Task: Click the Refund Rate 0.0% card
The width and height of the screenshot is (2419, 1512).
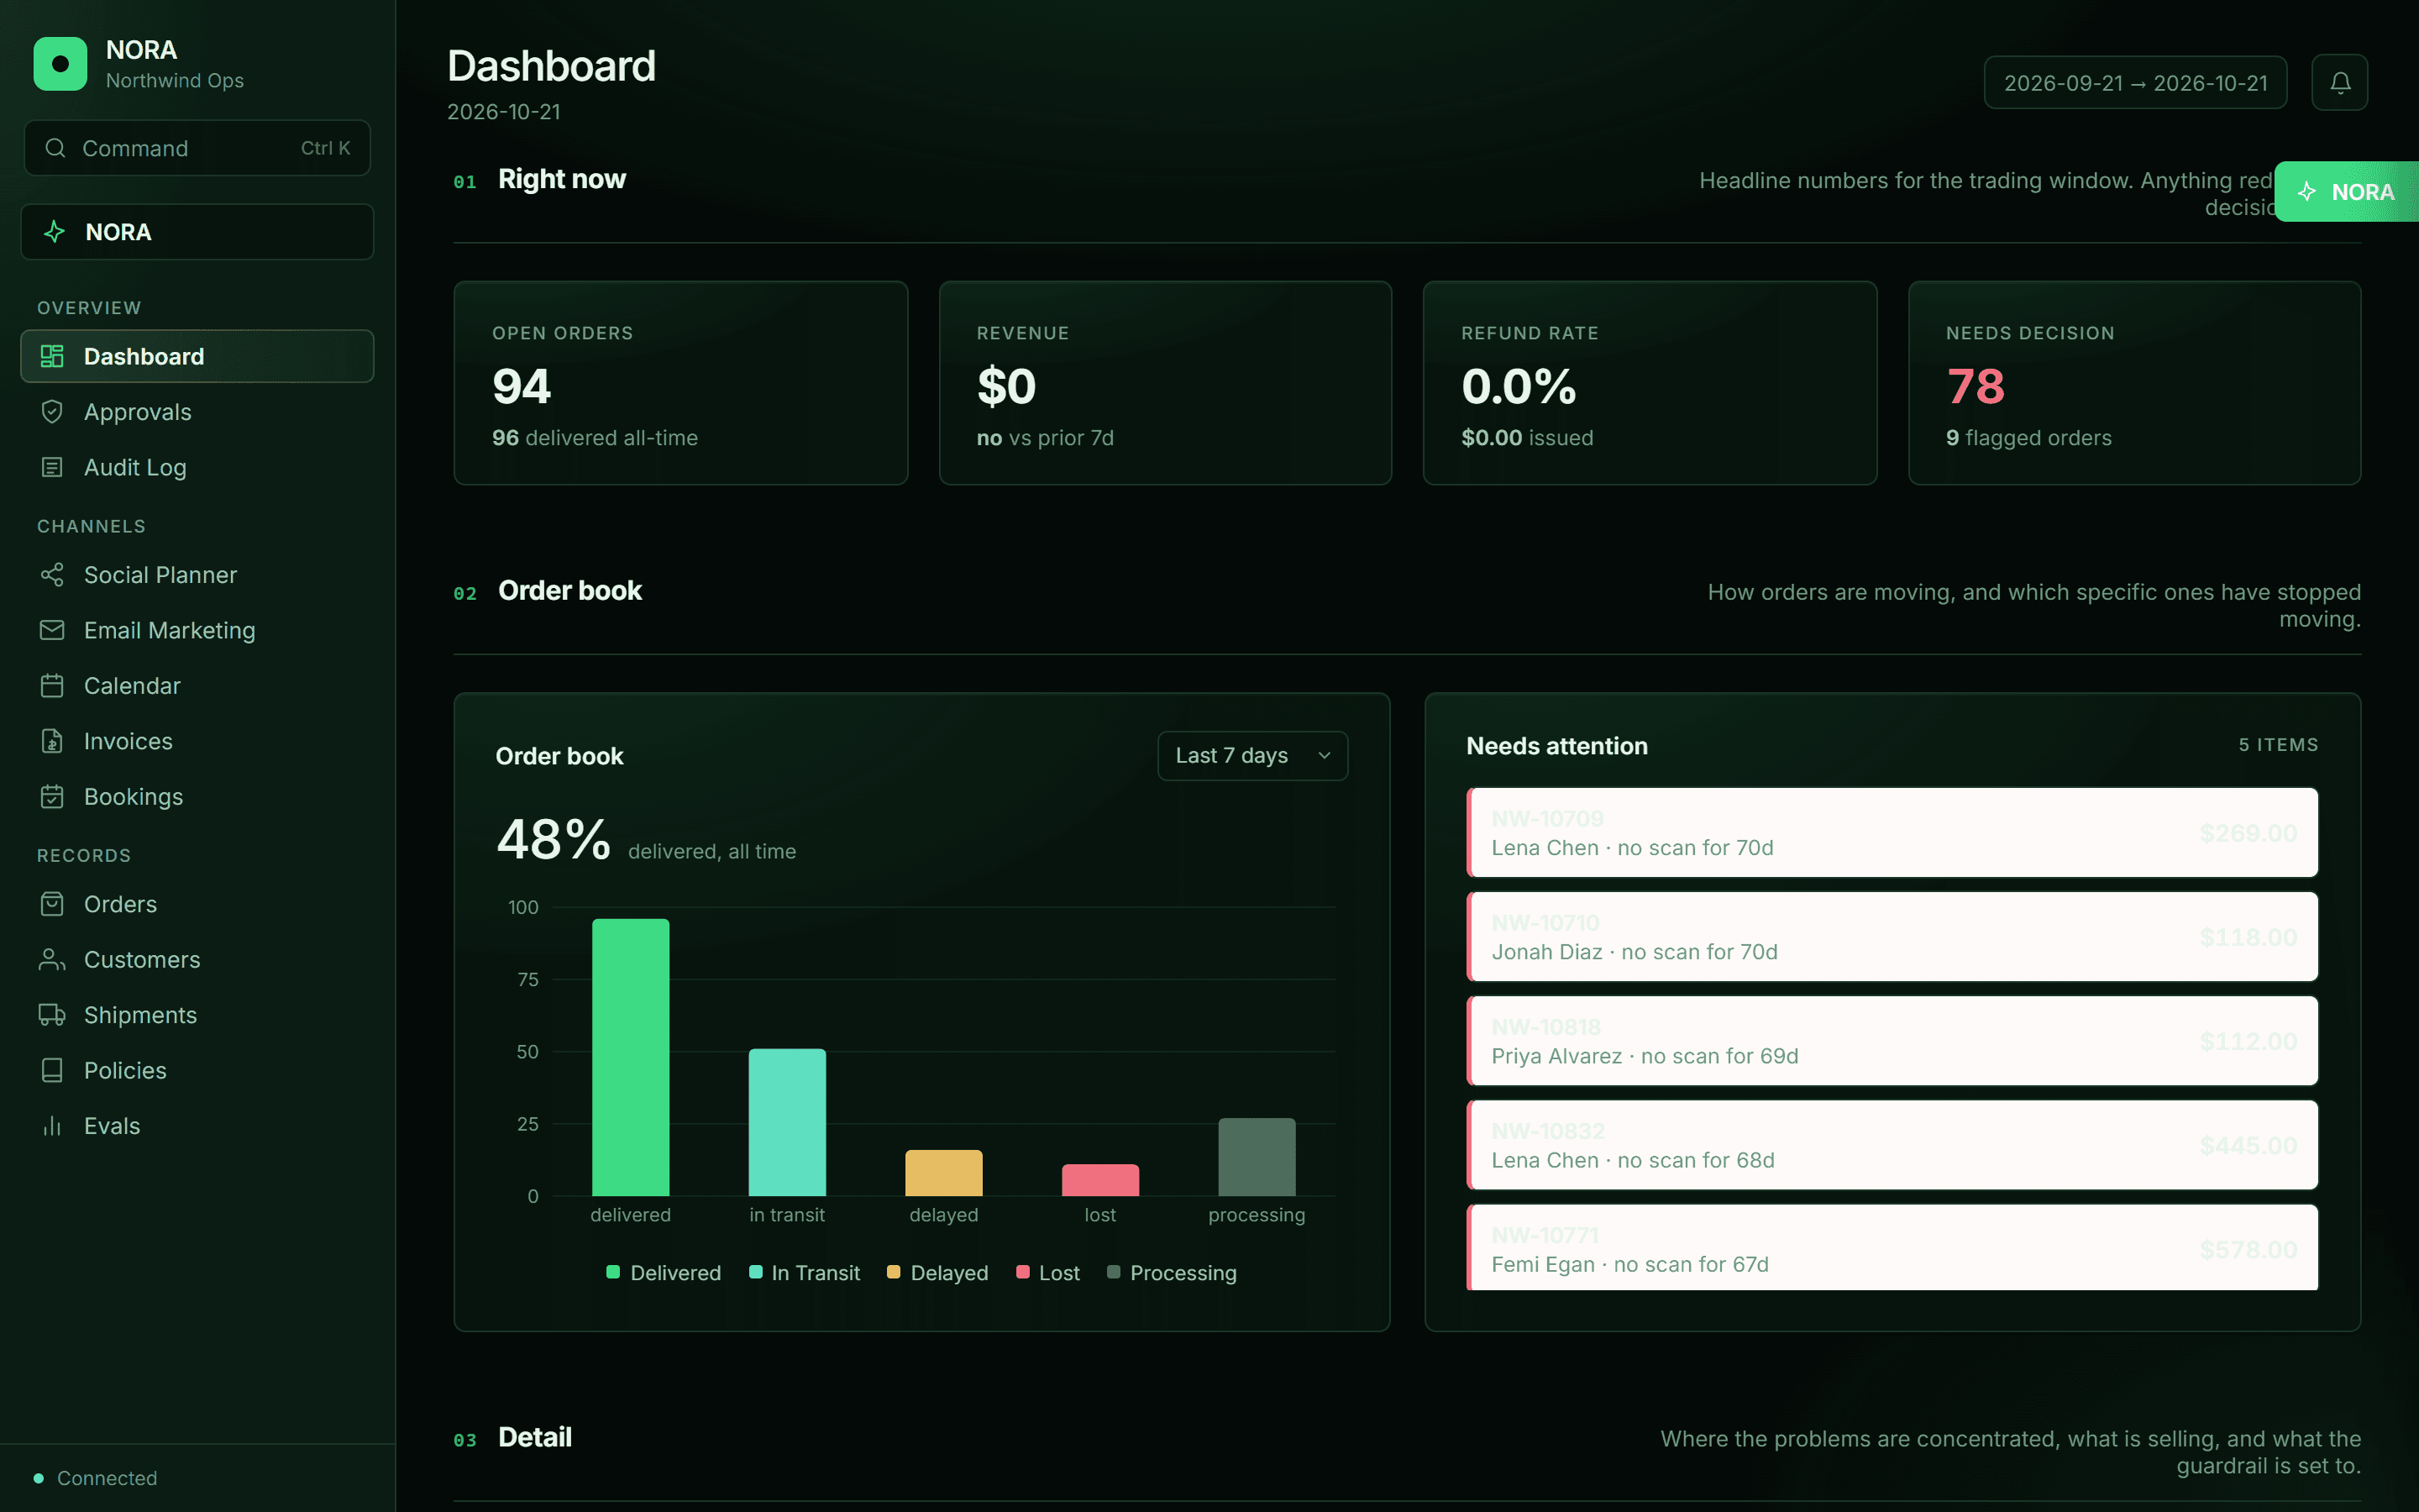Action: (1650, 383)
